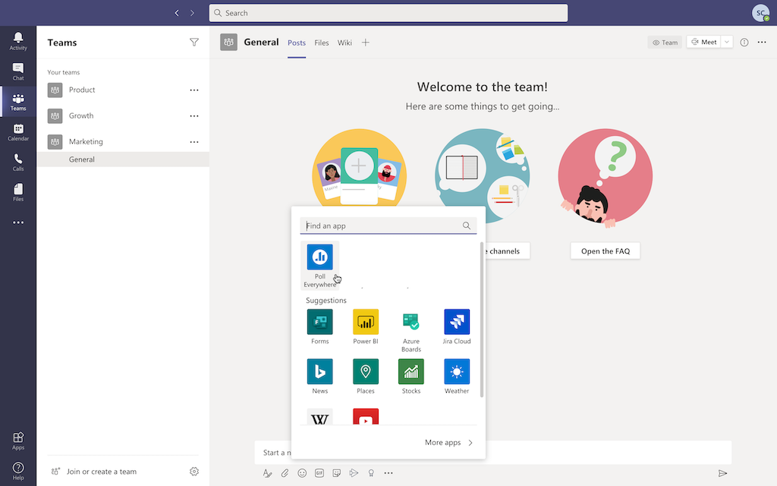Open Calls from the left rail
The width and height of the screenshot is (777, 486).
click(18, 163)
